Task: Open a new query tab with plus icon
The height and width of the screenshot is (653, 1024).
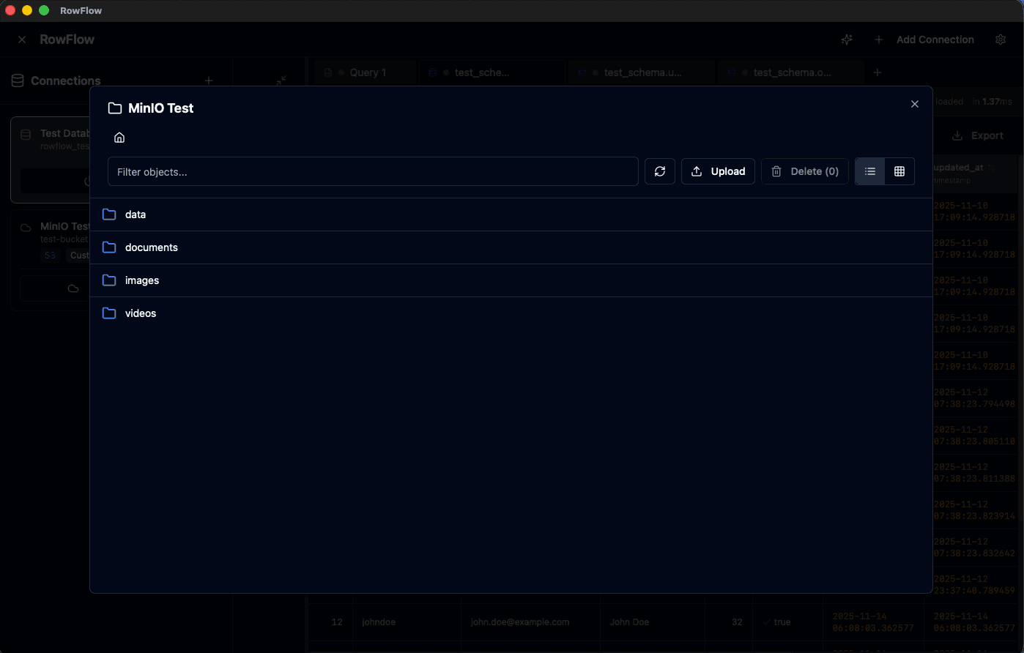Action: pyautogui.click(x=877, y=72)
